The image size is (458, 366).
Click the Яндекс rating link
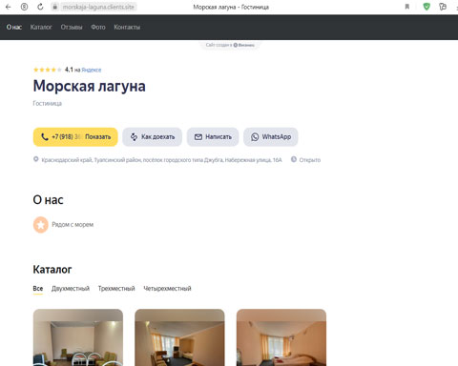point(92,70)
